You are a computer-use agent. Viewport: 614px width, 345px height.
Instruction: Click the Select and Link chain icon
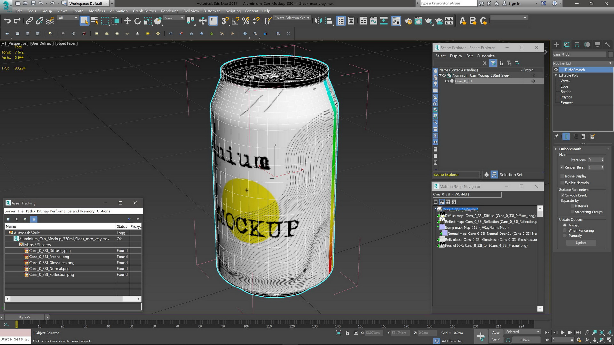click(29, 21)
